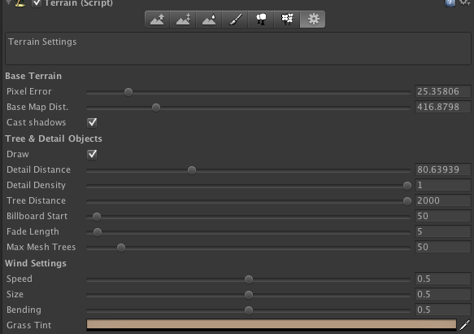Select the Paint Height tool

[x=183, y=20]
